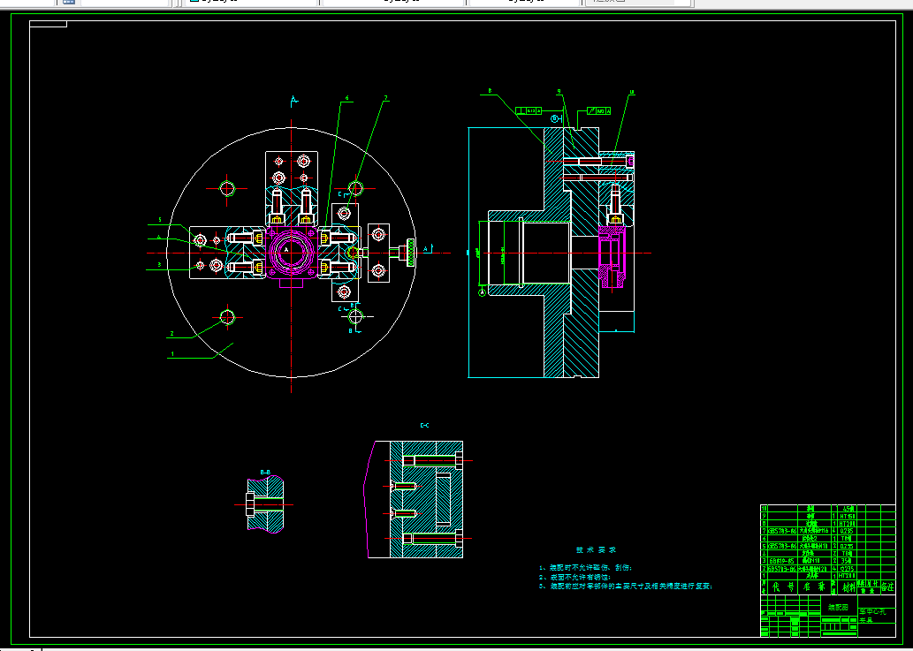Select technical requirement line 3 text

point(626,587)
